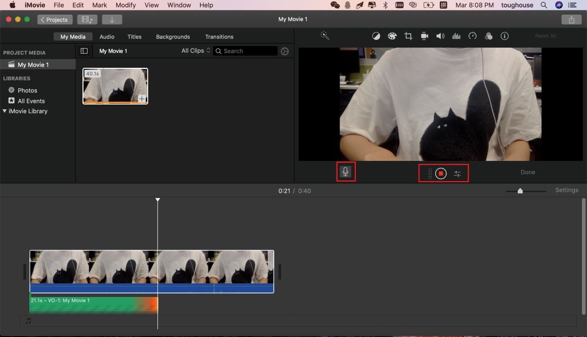This screenshot has height=337, width=587.
Task: Open Bluetooth menu bar icon
Action: (385, 5)
